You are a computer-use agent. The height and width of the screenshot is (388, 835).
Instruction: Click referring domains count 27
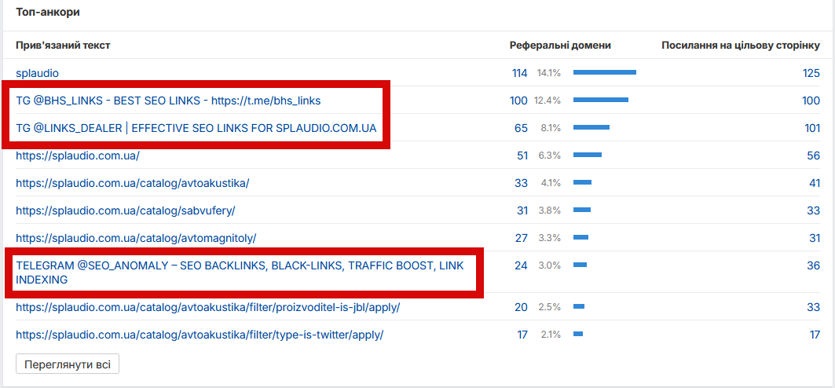pyautogui.click(x=522, y=239)
